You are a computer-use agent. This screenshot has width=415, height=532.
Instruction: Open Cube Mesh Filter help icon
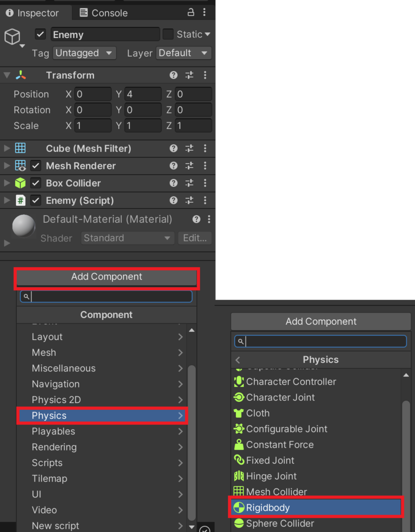[x=173, y=148]
